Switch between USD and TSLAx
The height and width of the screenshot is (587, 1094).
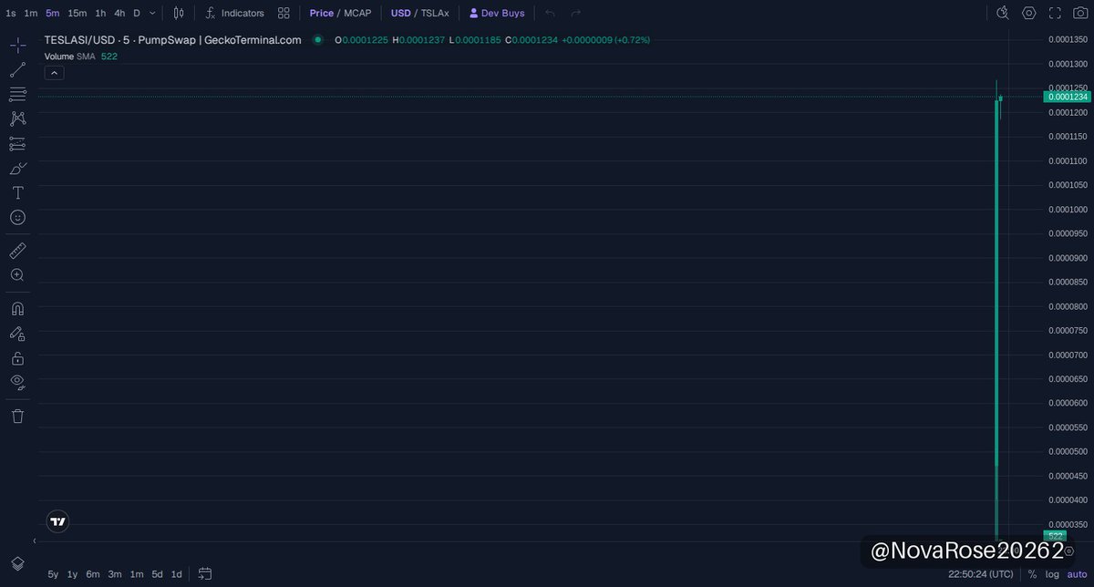click(x=420, y=14)
